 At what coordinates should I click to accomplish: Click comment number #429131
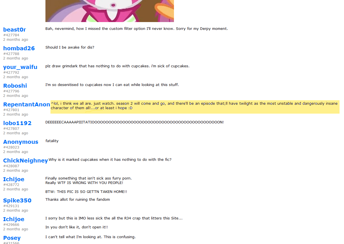(x=11, y=206)
